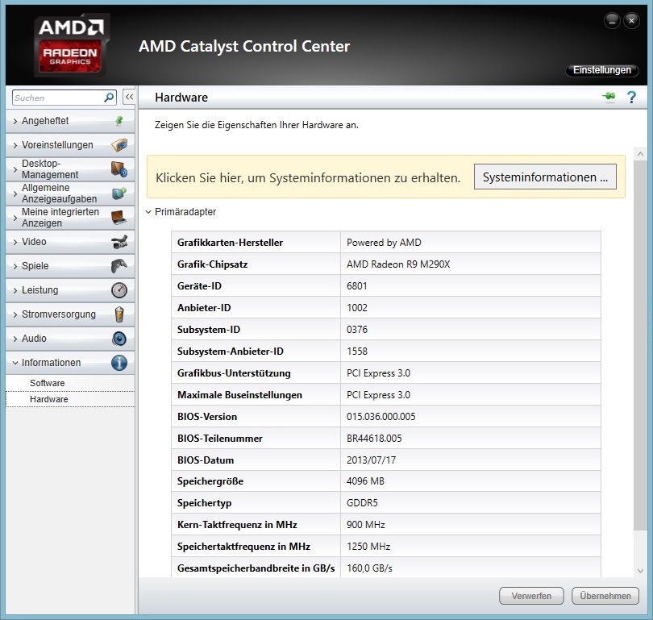Click the BIOS-Version value 015.036.000.005

tap(381, 416)
